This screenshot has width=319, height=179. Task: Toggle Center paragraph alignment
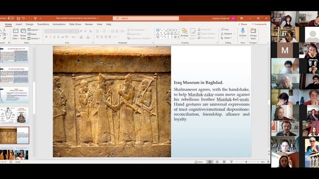click(102, 37)
